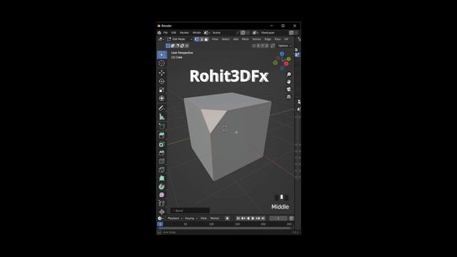Open the Vertex menu
Screen dimensions: 457x257
[x=256, y=39]
